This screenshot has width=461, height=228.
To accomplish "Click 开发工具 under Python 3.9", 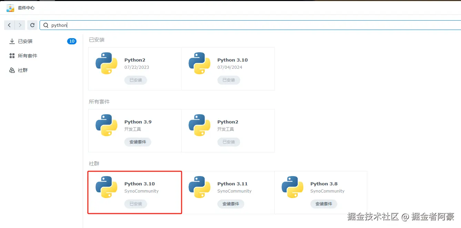I will click(x=133, y=129).
